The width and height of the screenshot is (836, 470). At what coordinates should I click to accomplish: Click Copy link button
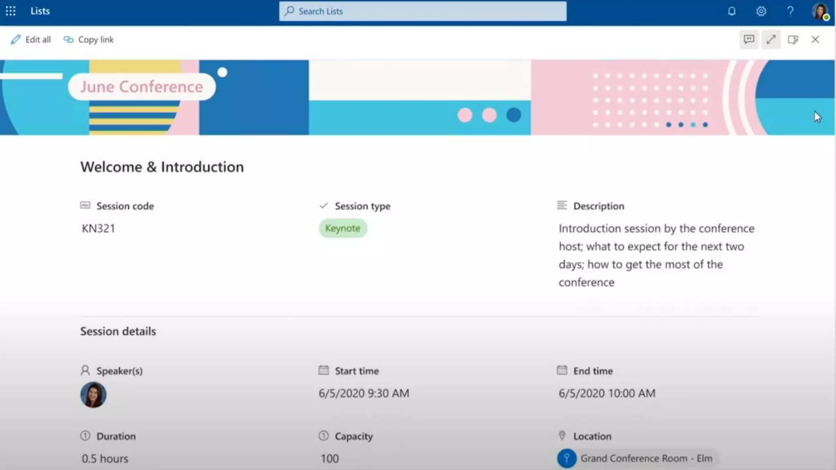[89, 40]
